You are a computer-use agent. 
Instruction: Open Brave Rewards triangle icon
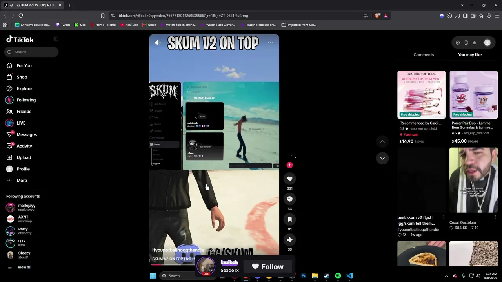pos(386,16)
